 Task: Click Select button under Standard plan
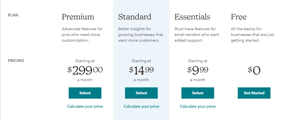pos(141,93)
